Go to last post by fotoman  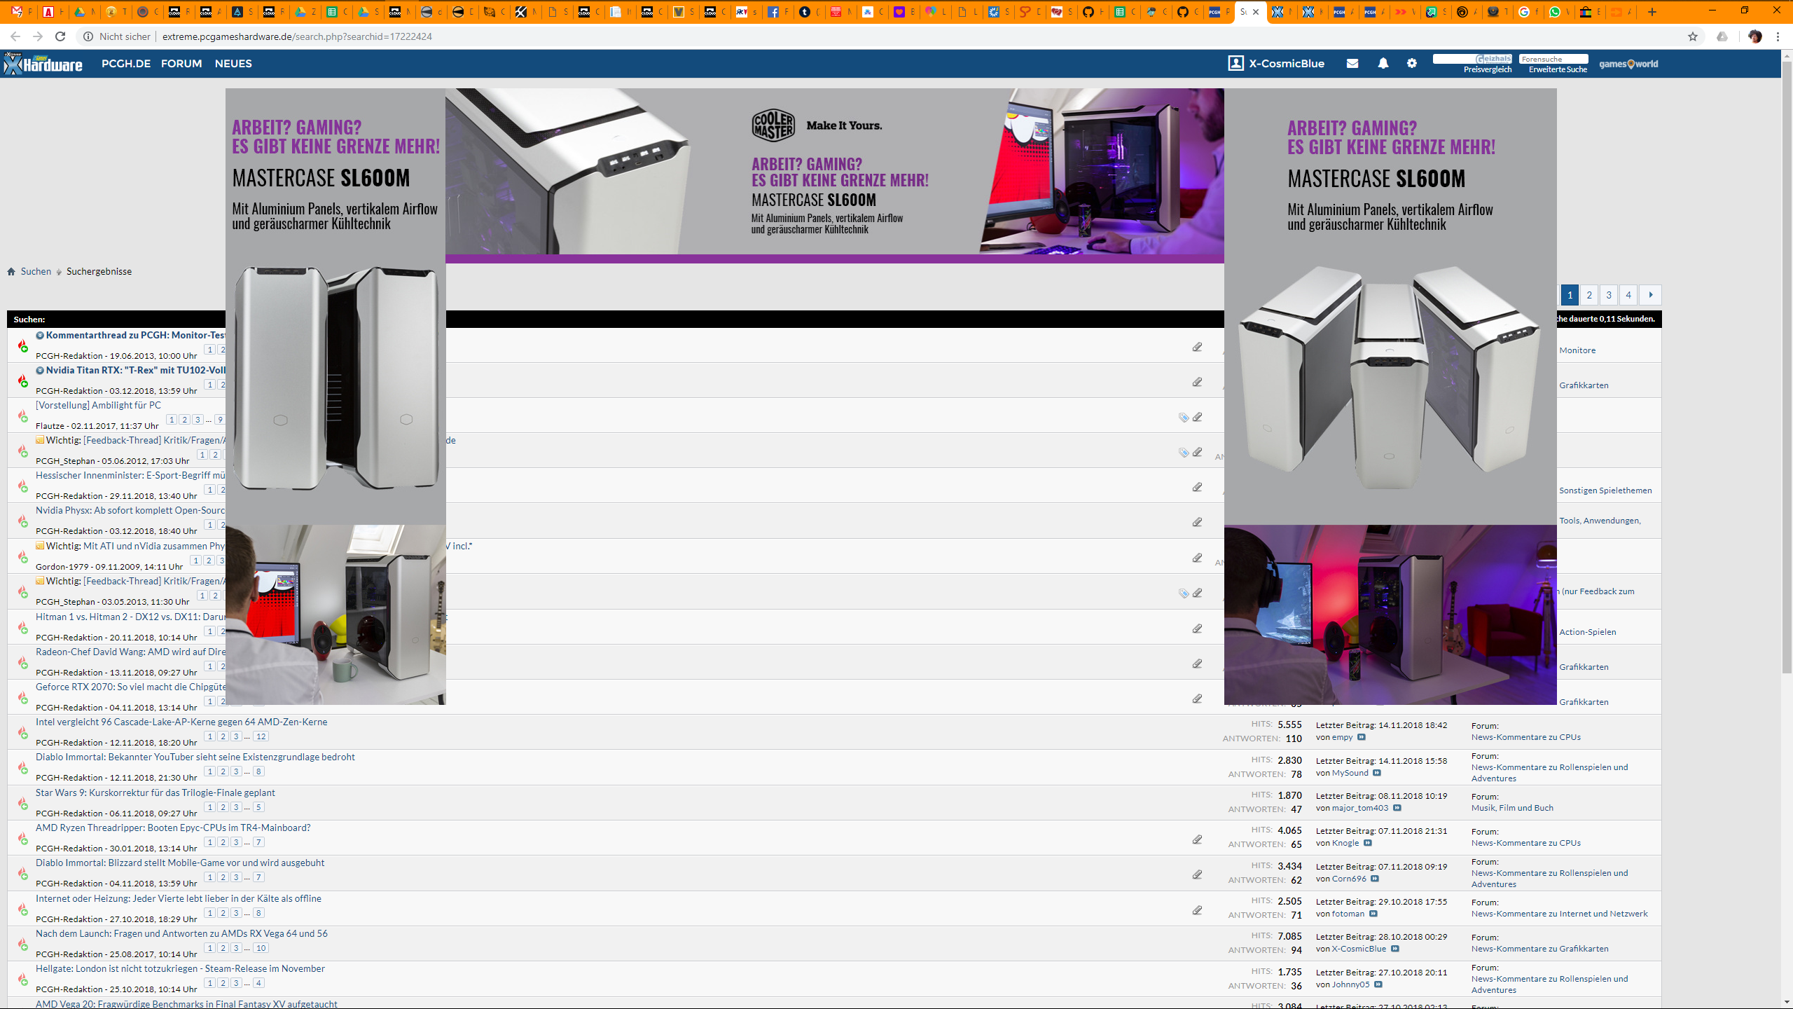tap(1373, 914)
